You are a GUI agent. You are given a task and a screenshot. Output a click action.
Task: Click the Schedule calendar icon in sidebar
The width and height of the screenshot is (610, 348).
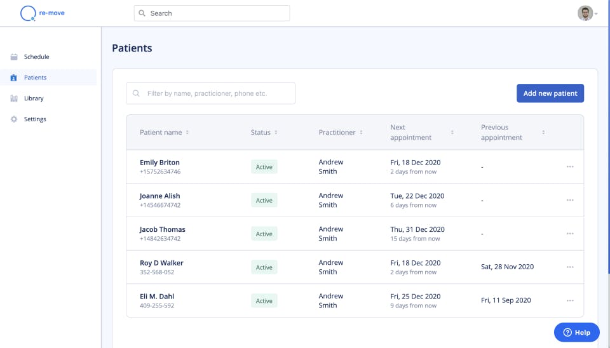(14, 57)
